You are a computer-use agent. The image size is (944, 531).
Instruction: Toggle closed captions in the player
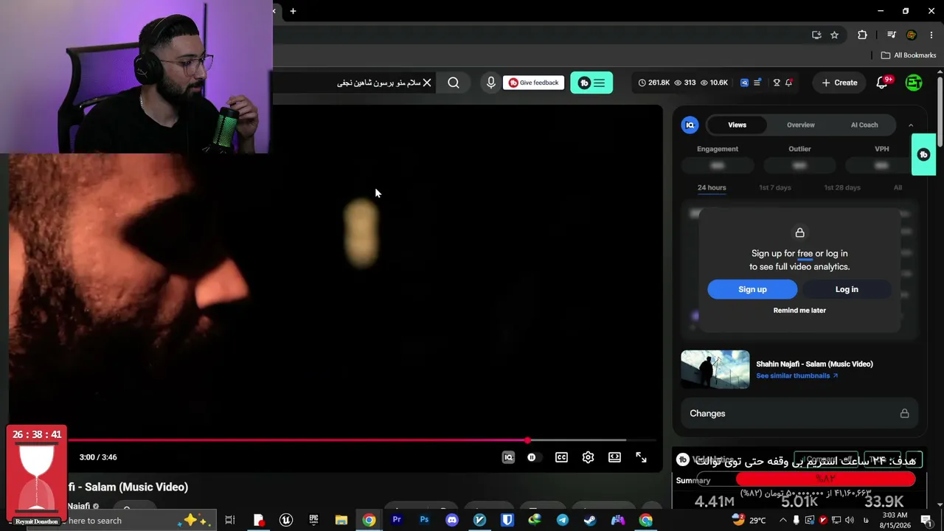[x=561, y=457]
